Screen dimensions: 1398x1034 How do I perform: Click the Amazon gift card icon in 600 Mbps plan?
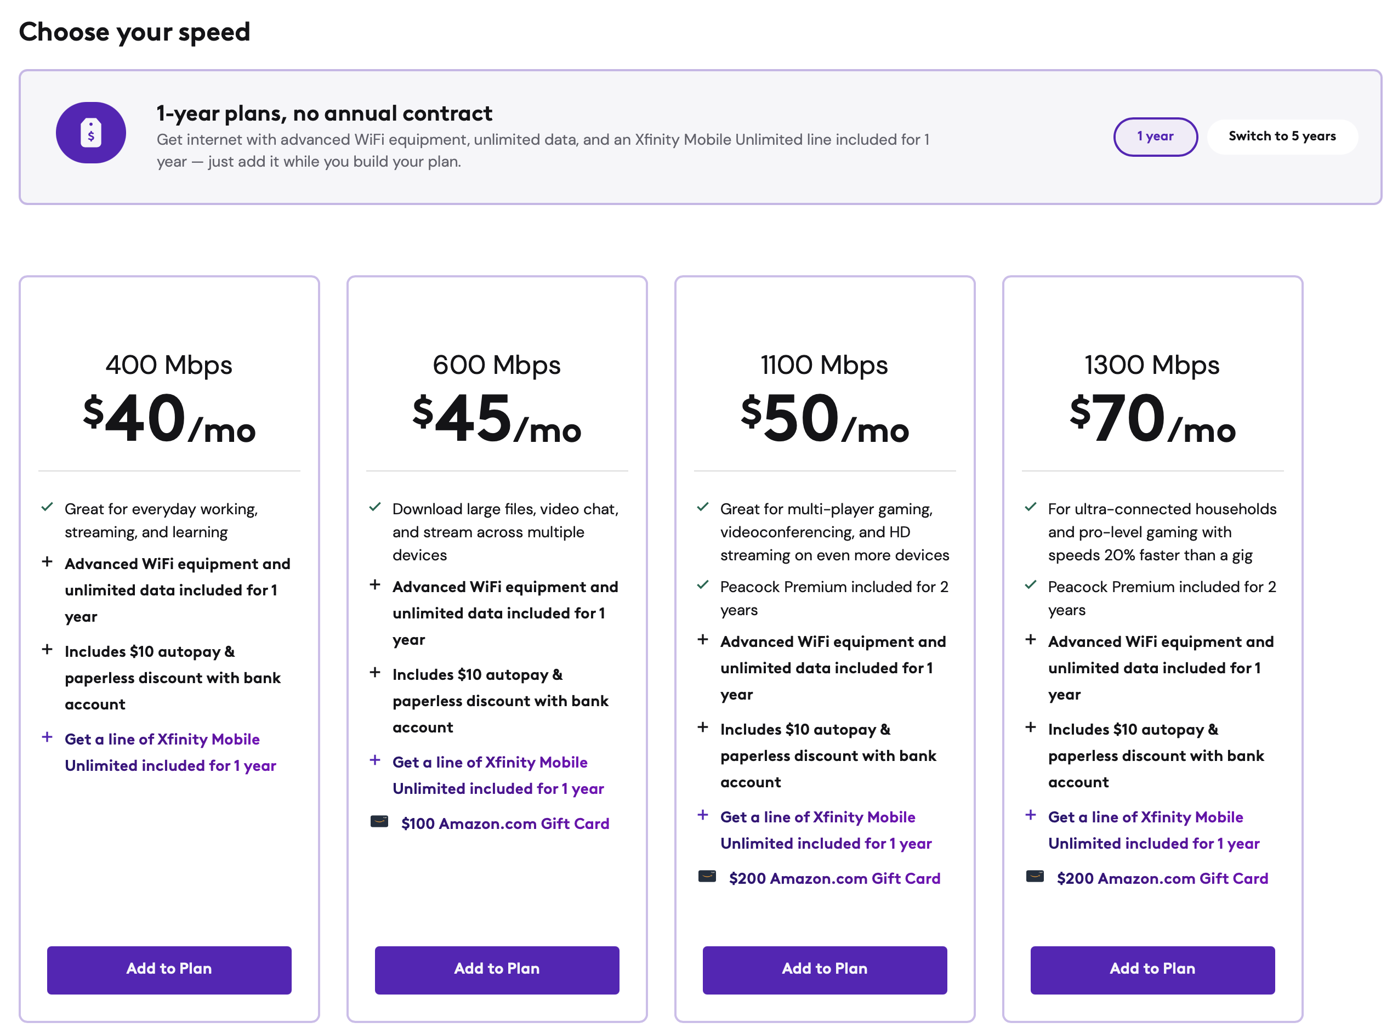tap(379, 822)
